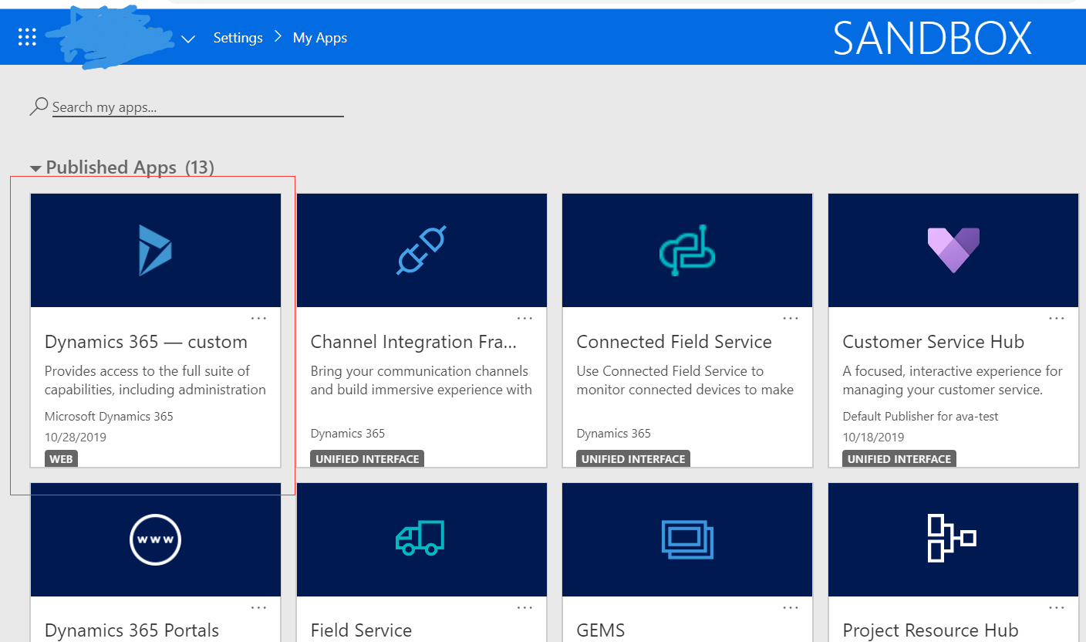This screenshot has height=642, width=1086.
Task: Click the GEMS app title
Action: click(x=601, y=630)
